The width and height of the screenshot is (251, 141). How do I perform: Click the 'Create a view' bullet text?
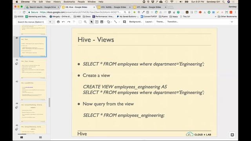(x=96, y=75)
